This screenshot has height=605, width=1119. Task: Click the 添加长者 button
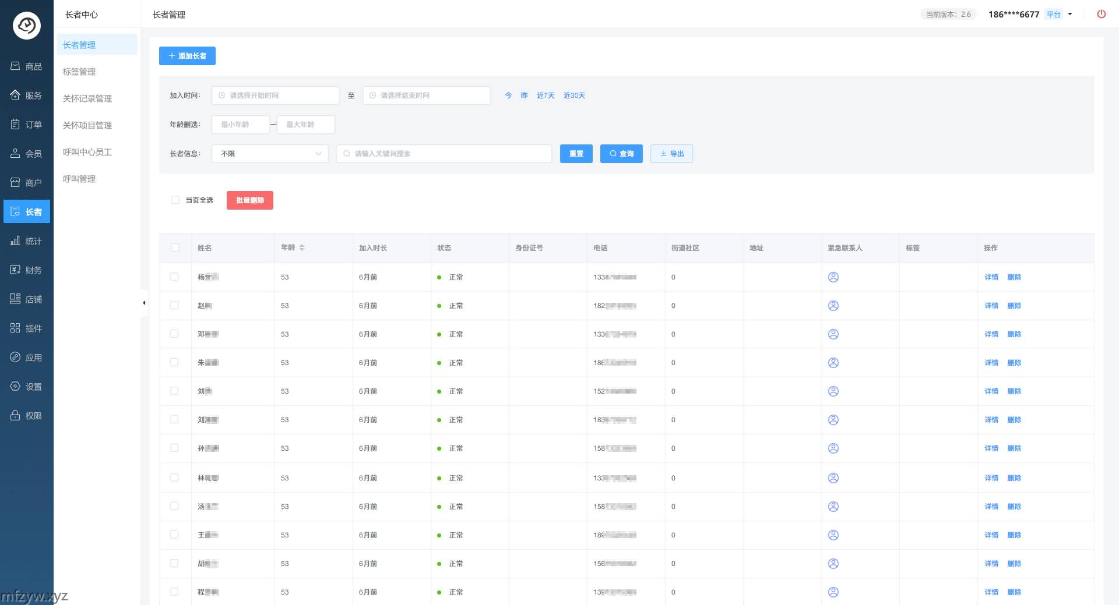[187, 56]
